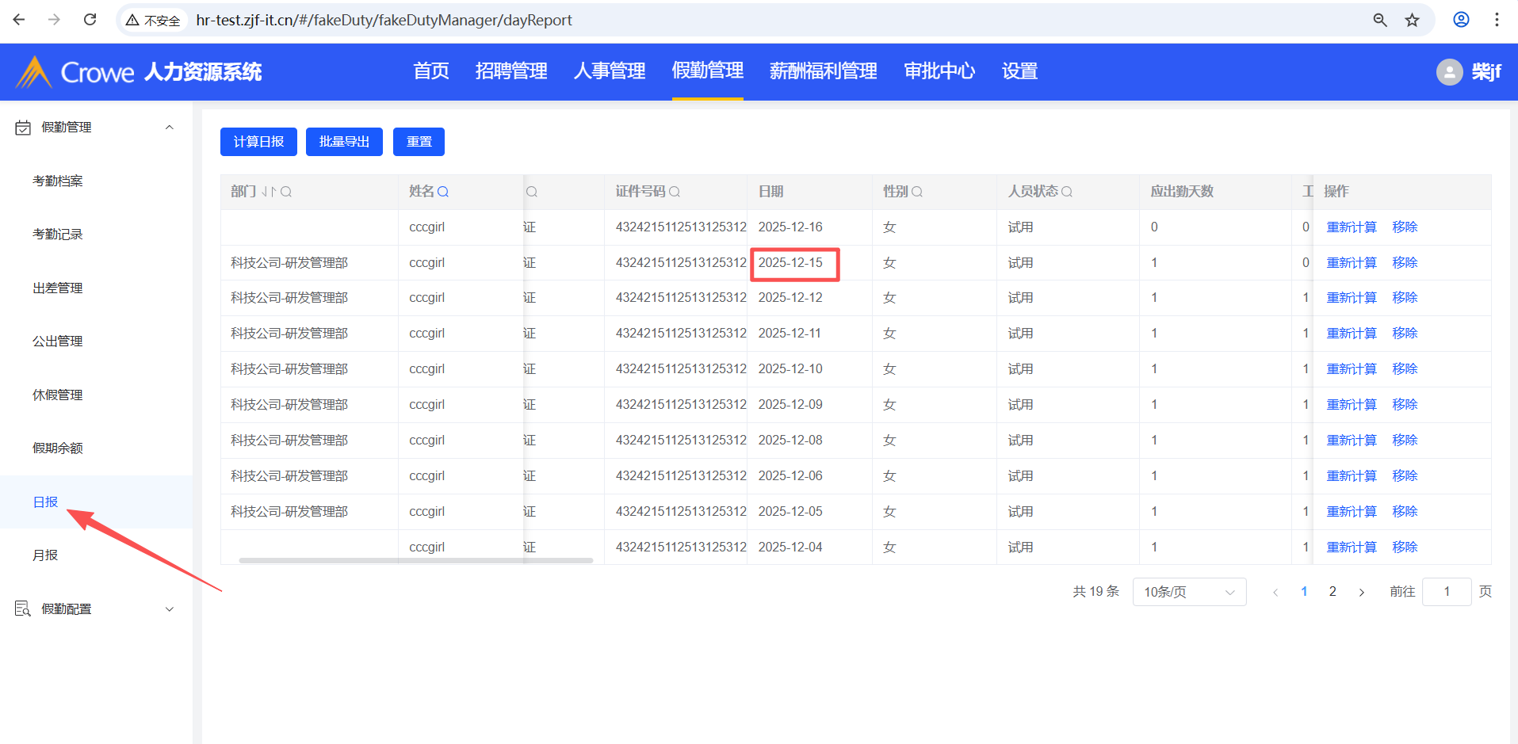Select 月报 in the sidebar

tap(45, 555)
